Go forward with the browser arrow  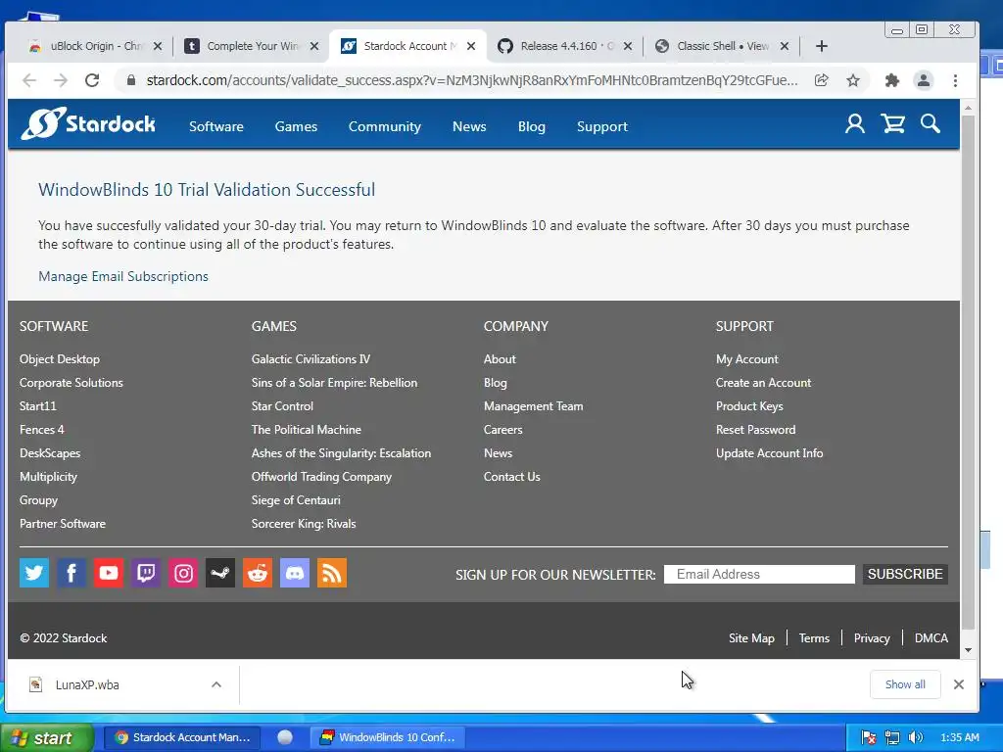pos(60,80)
